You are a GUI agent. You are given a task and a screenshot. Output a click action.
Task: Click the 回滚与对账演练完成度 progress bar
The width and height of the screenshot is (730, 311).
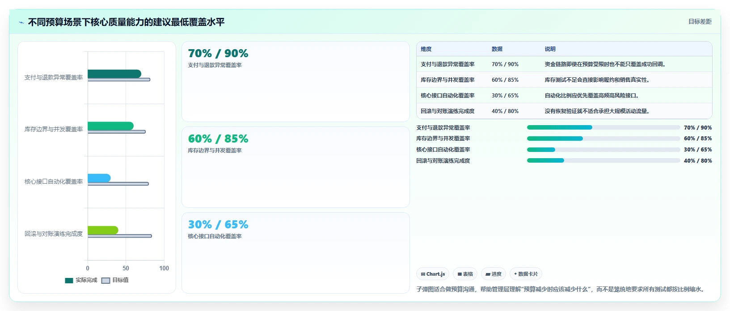pyautogui.click(x=603, y=160)
